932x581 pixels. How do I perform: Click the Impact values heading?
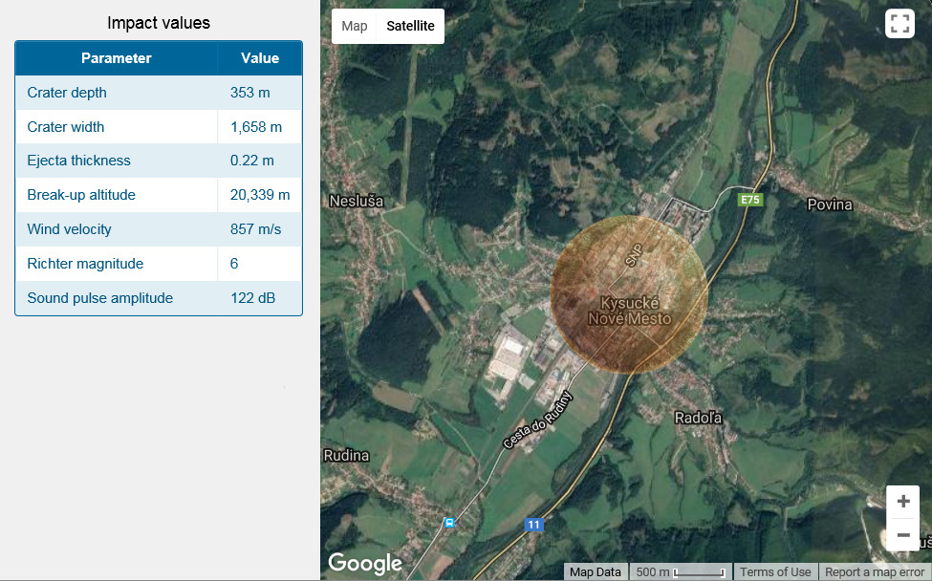(159, 23)
